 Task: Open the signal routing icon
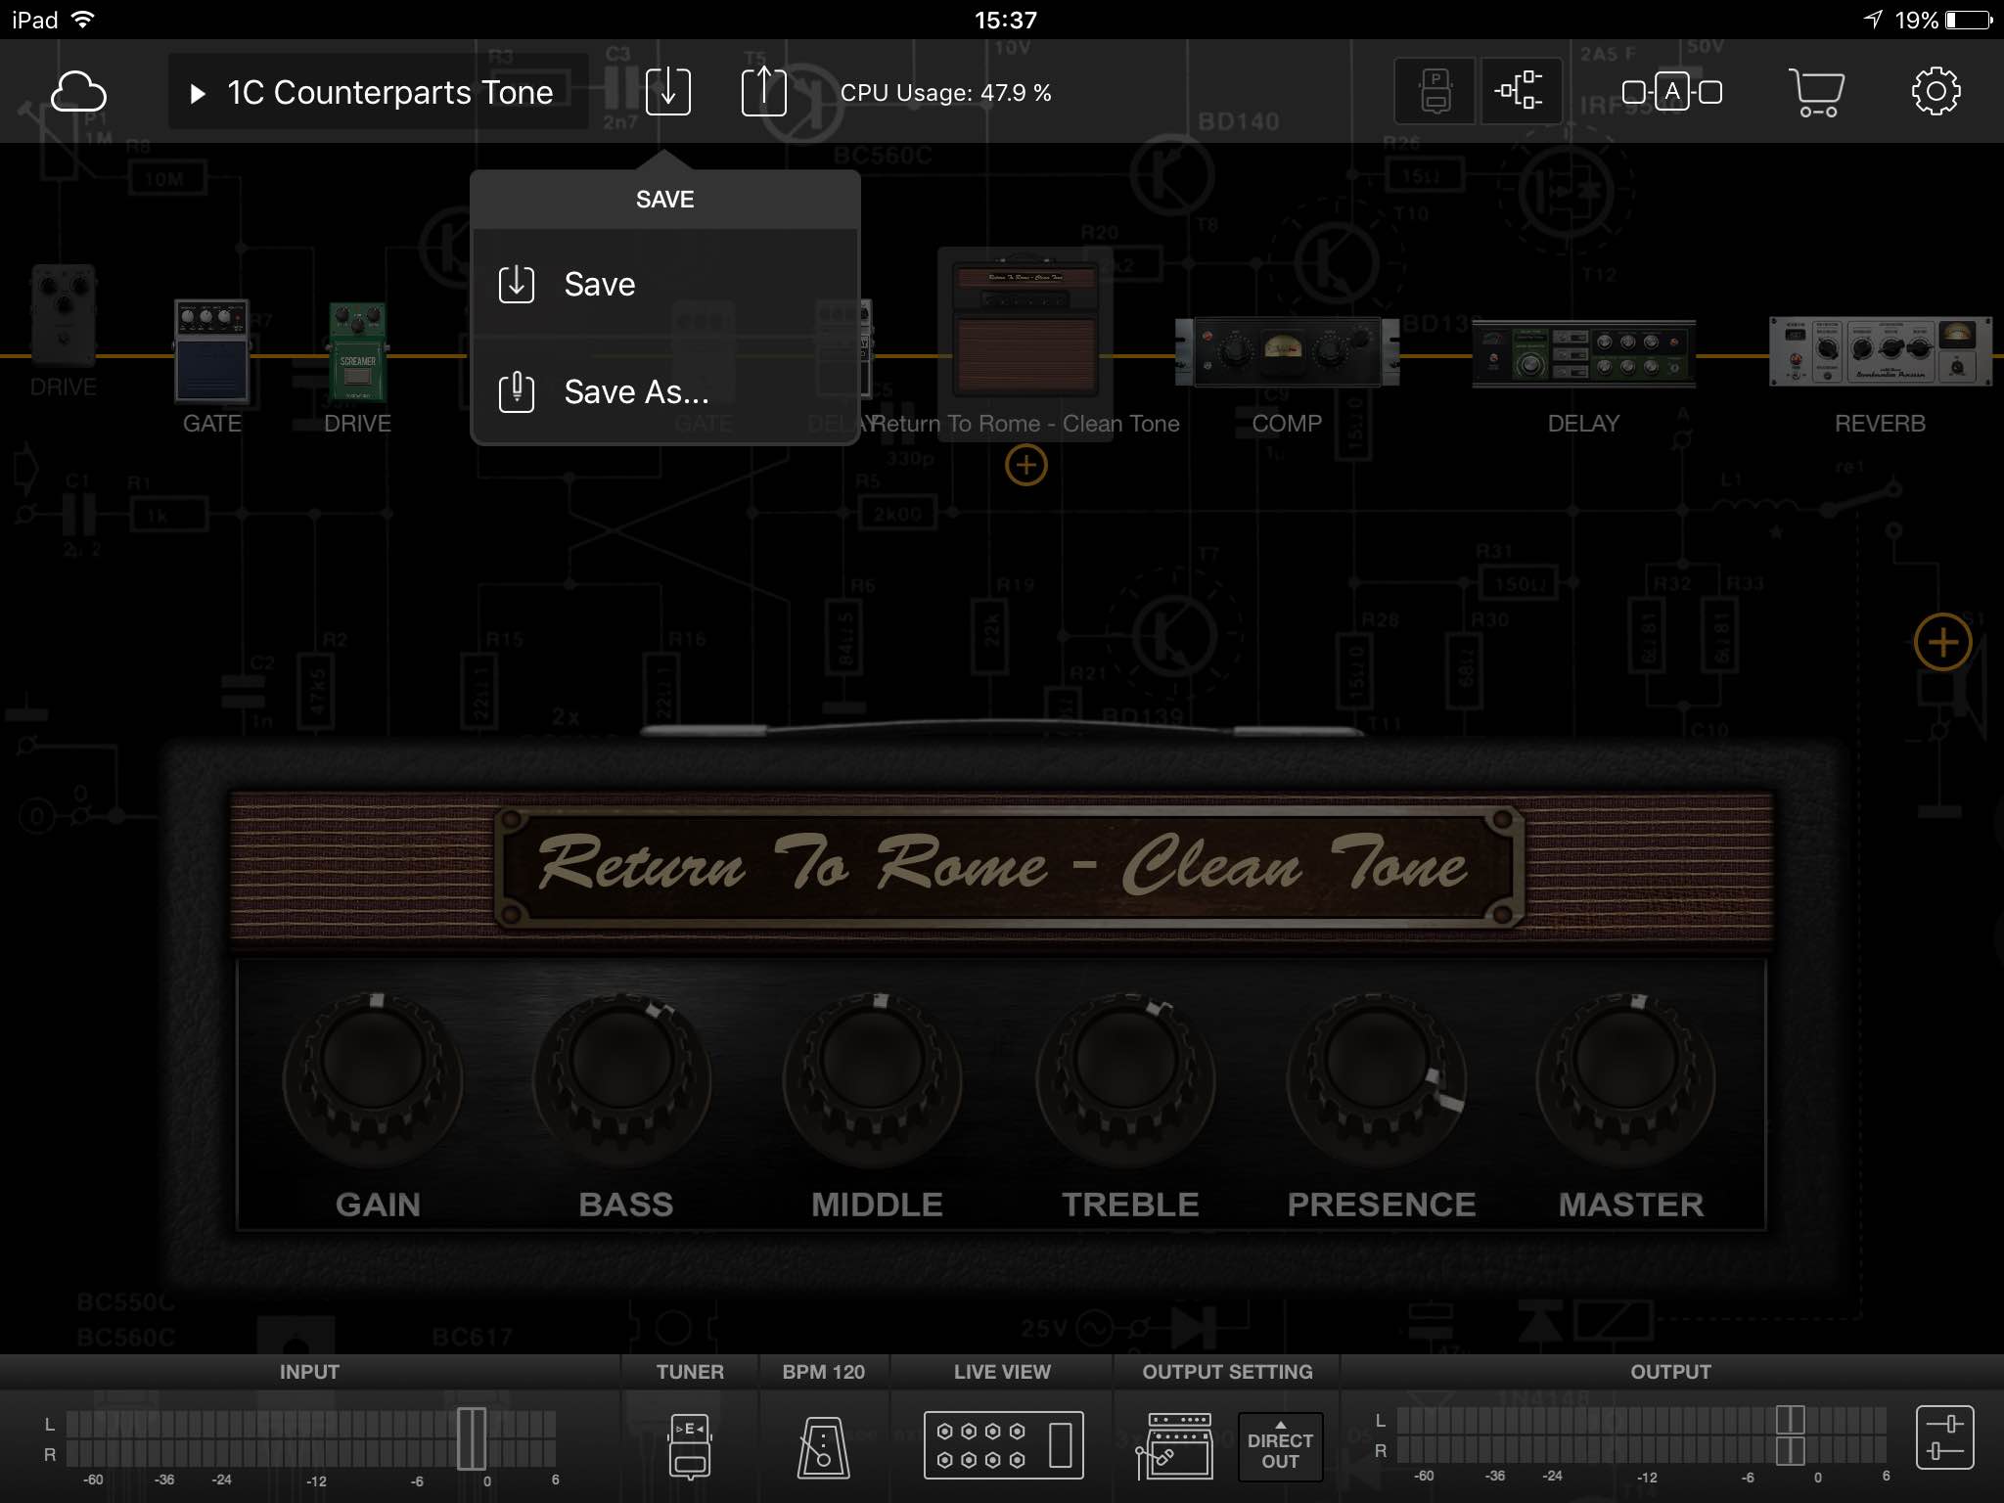tap(1521, 92)
